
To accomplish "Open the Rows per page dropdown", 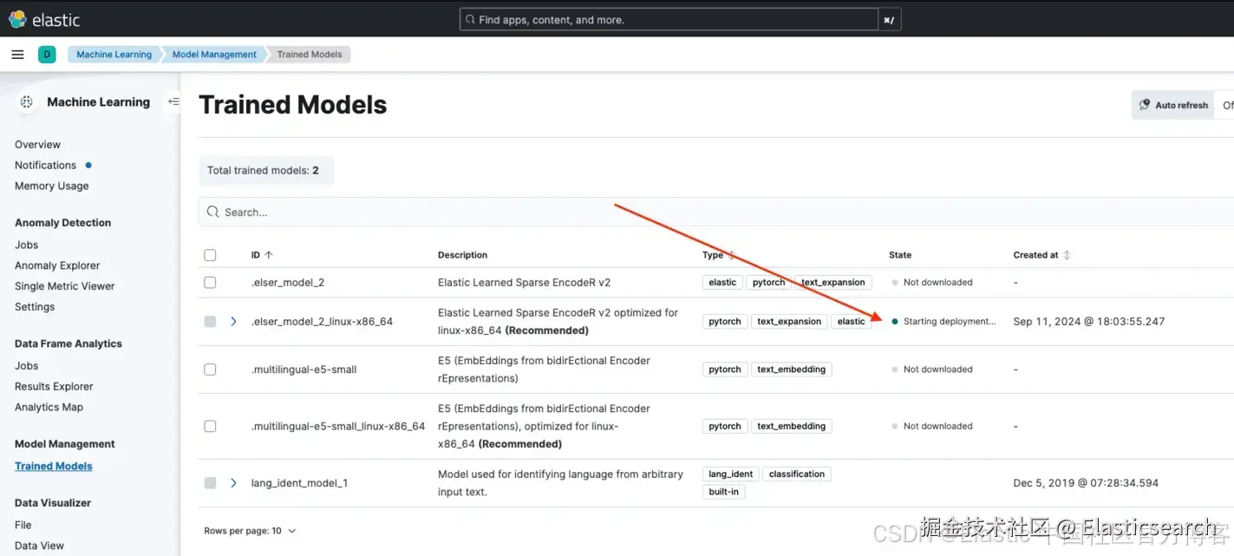I will tap(250, 531).
